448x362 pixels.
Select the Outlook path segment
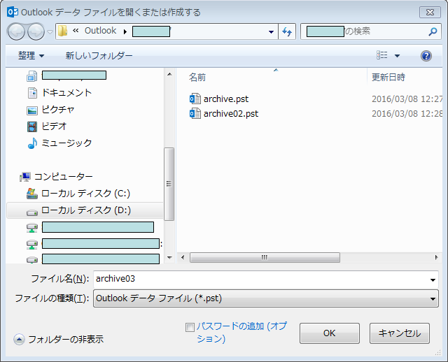pyautogui.click(x=100, y=31)
